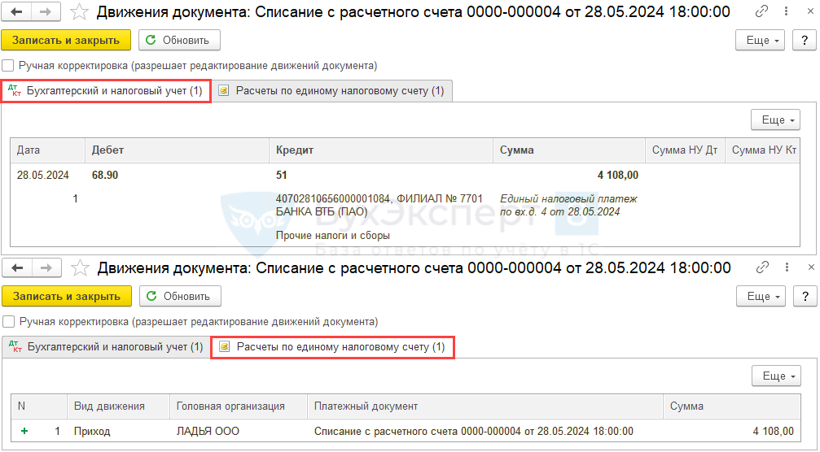The height and width of the screenshot is (452, 820).
Task: Close the upper document movements window
Action: (x=810, y=11)
